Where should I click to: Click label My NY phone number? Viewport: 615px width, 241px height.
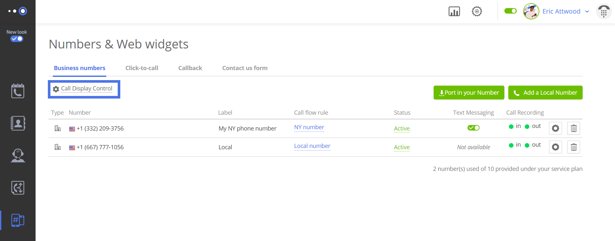[x=247, y=129]
